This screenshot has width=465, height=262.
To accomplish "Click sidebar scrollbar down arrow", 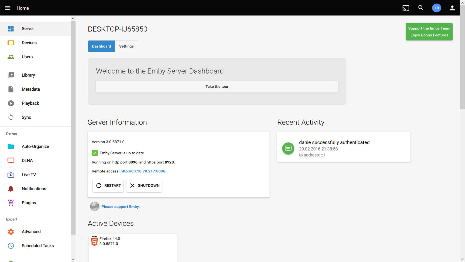I will tap(73, 259).
